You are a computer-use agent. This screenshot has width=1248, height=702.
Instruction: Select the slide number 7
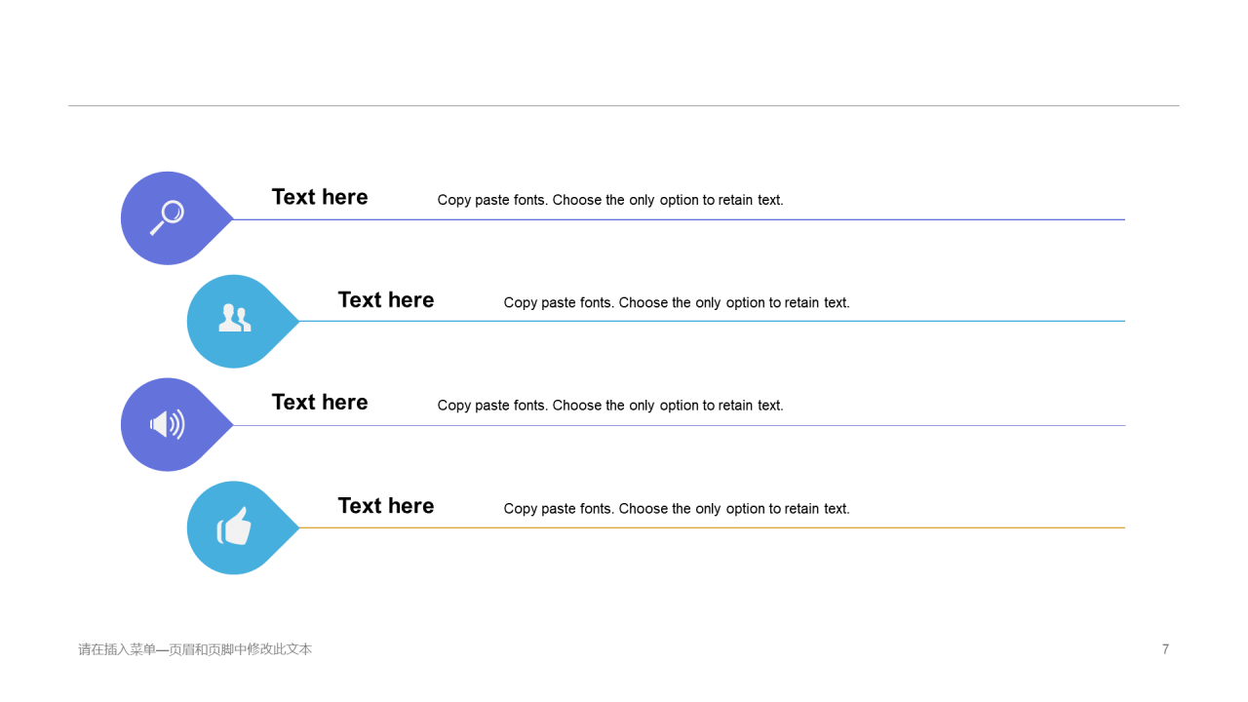[x=1165, y=649]
